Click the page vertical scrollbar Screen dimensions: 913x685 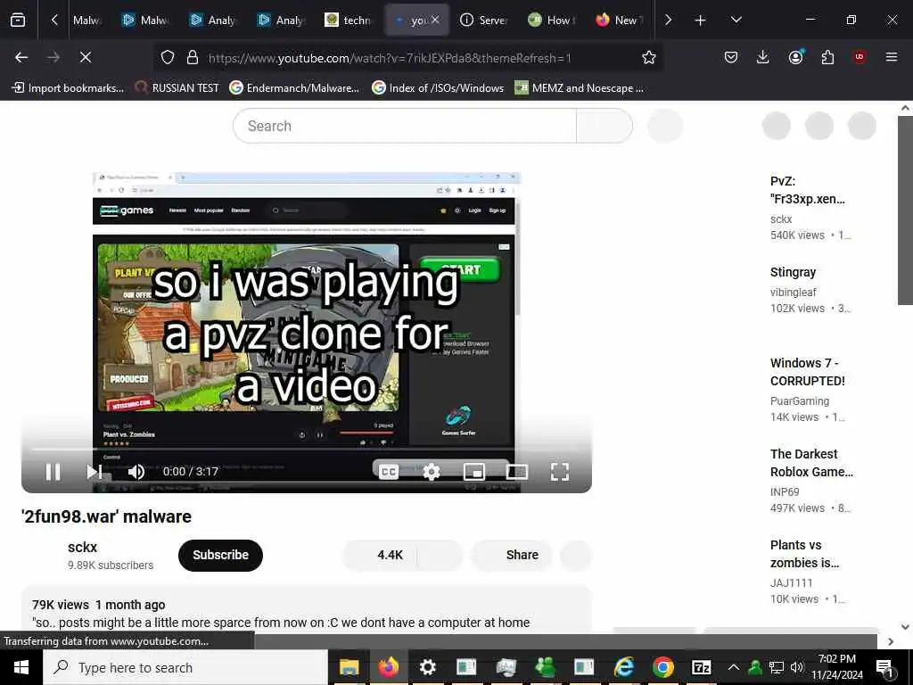[905, 210]
